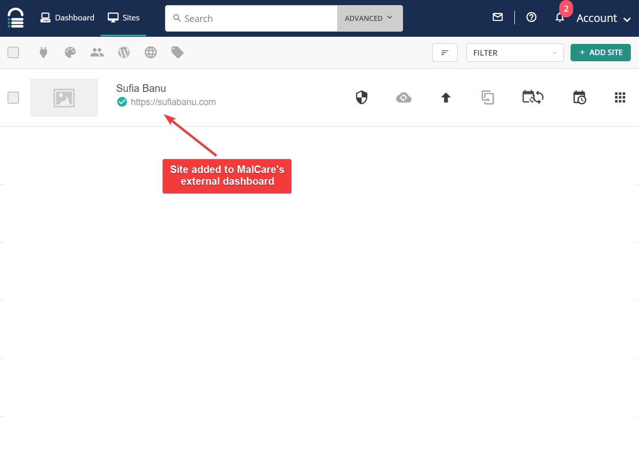Open the staging copy icon for the site
This screenshot has height=462, width=639.
coord(488,97)
